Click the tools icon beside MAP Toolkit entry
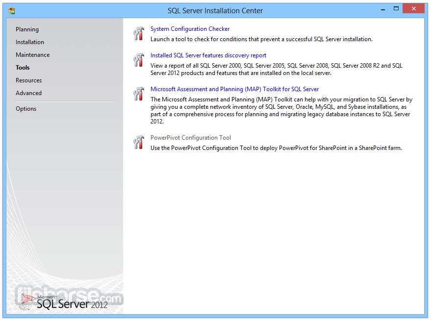Image resolution: width=431 pixels, height=320 pixels. coord(139,94)
